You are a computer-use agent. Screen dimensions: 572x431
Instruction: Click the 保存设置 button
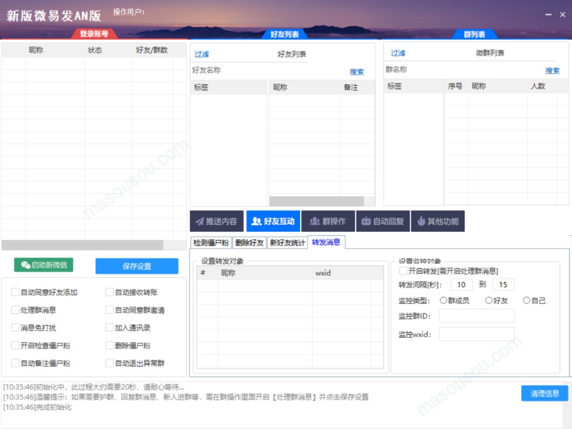(x=137, y=266)
